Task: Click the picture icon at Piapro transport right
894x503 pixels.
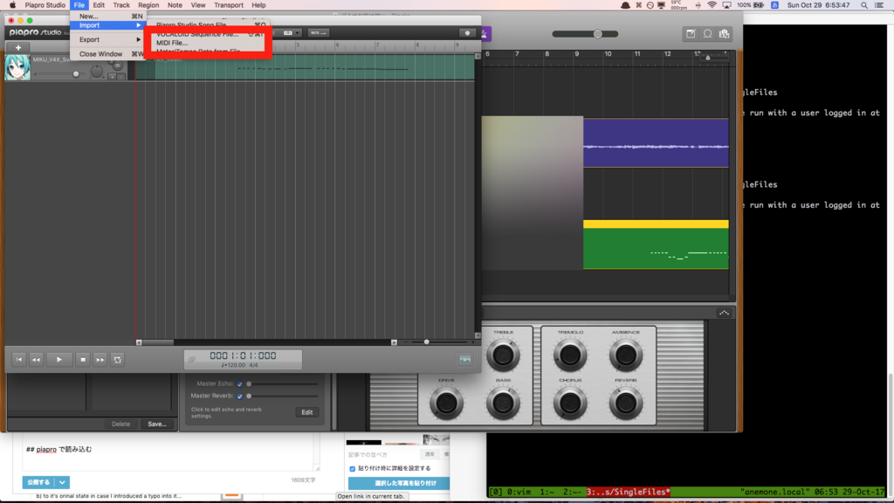Action: (465, 359)
